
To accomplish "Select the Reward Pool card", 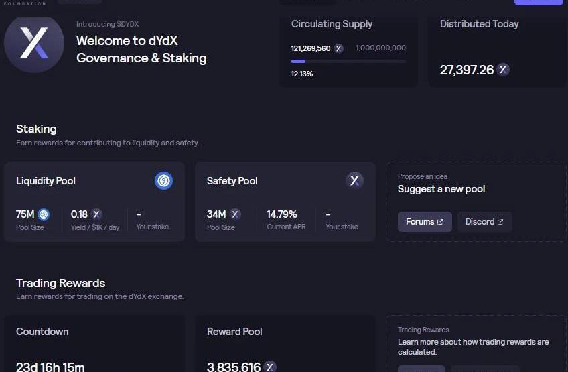I will [285, 345].
